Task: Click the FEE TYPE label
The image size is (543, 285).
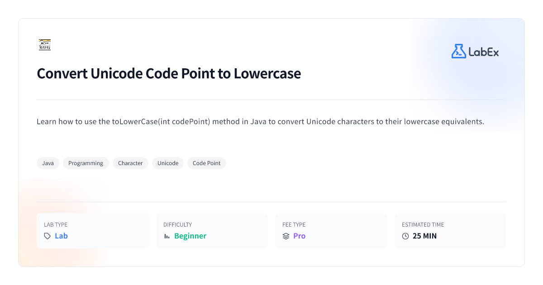Action: pyautogui.click(x=294, y=225)
